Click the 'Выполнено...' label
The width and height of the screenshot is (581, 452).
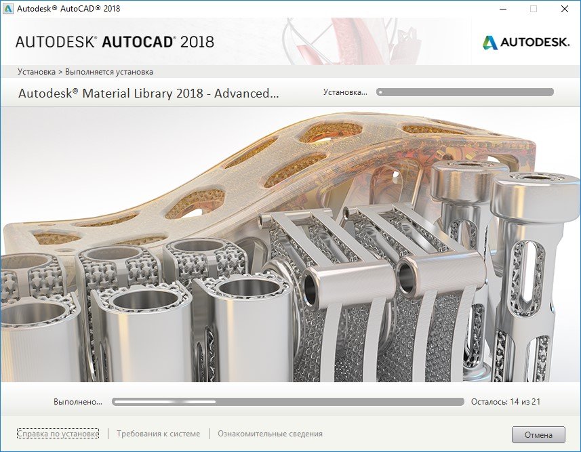[78, 402]
